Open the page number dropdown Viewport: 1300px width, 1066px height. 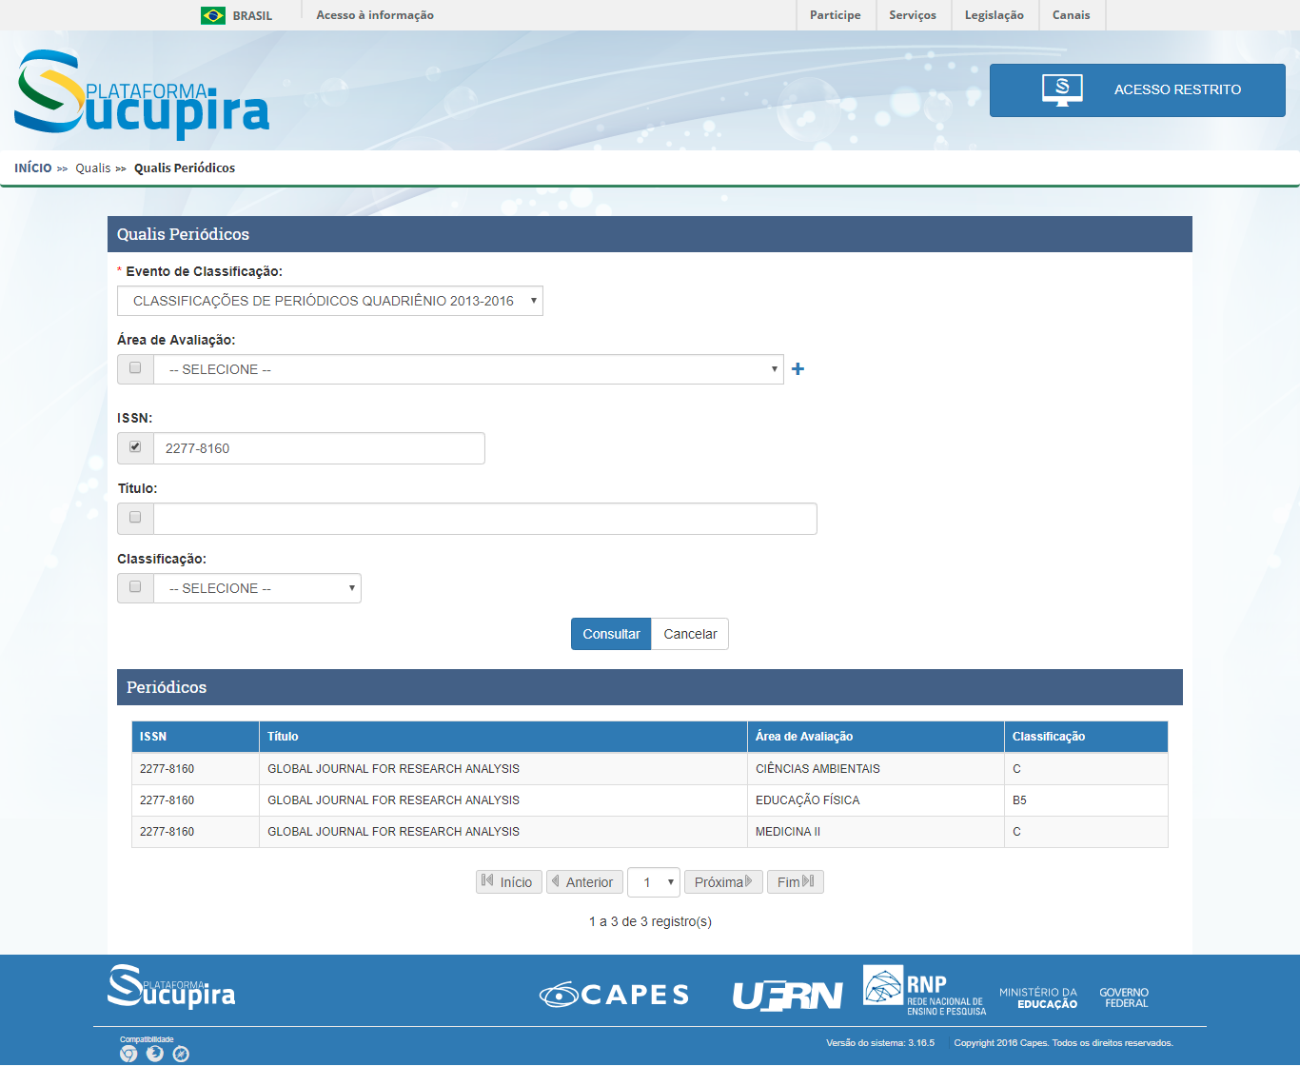click(x=655, y=882)
